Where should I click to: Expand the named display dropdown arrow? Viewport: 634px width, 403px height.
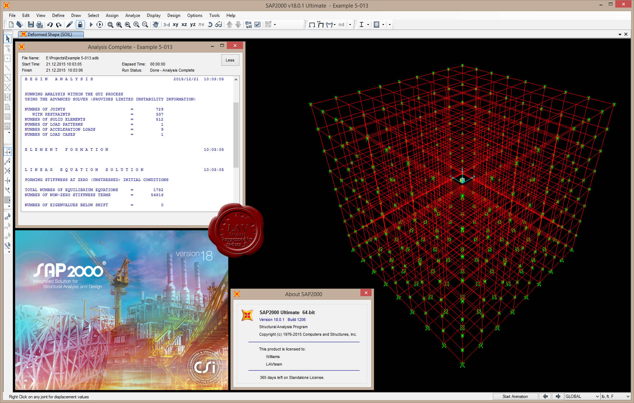pos(275,24)
